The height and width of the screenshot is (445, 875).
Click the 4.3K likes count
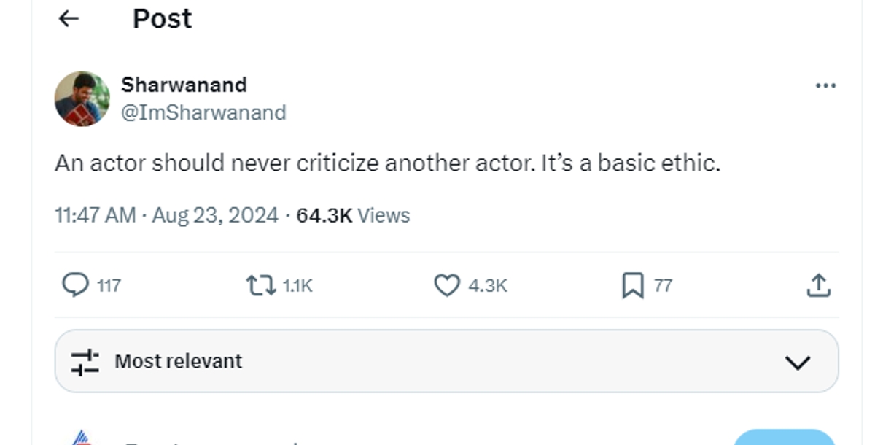tap(487, 285)
